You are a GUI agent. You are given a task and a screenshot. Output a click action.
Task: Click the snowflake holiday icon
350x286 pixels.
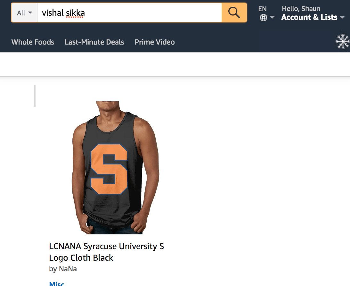342,42
